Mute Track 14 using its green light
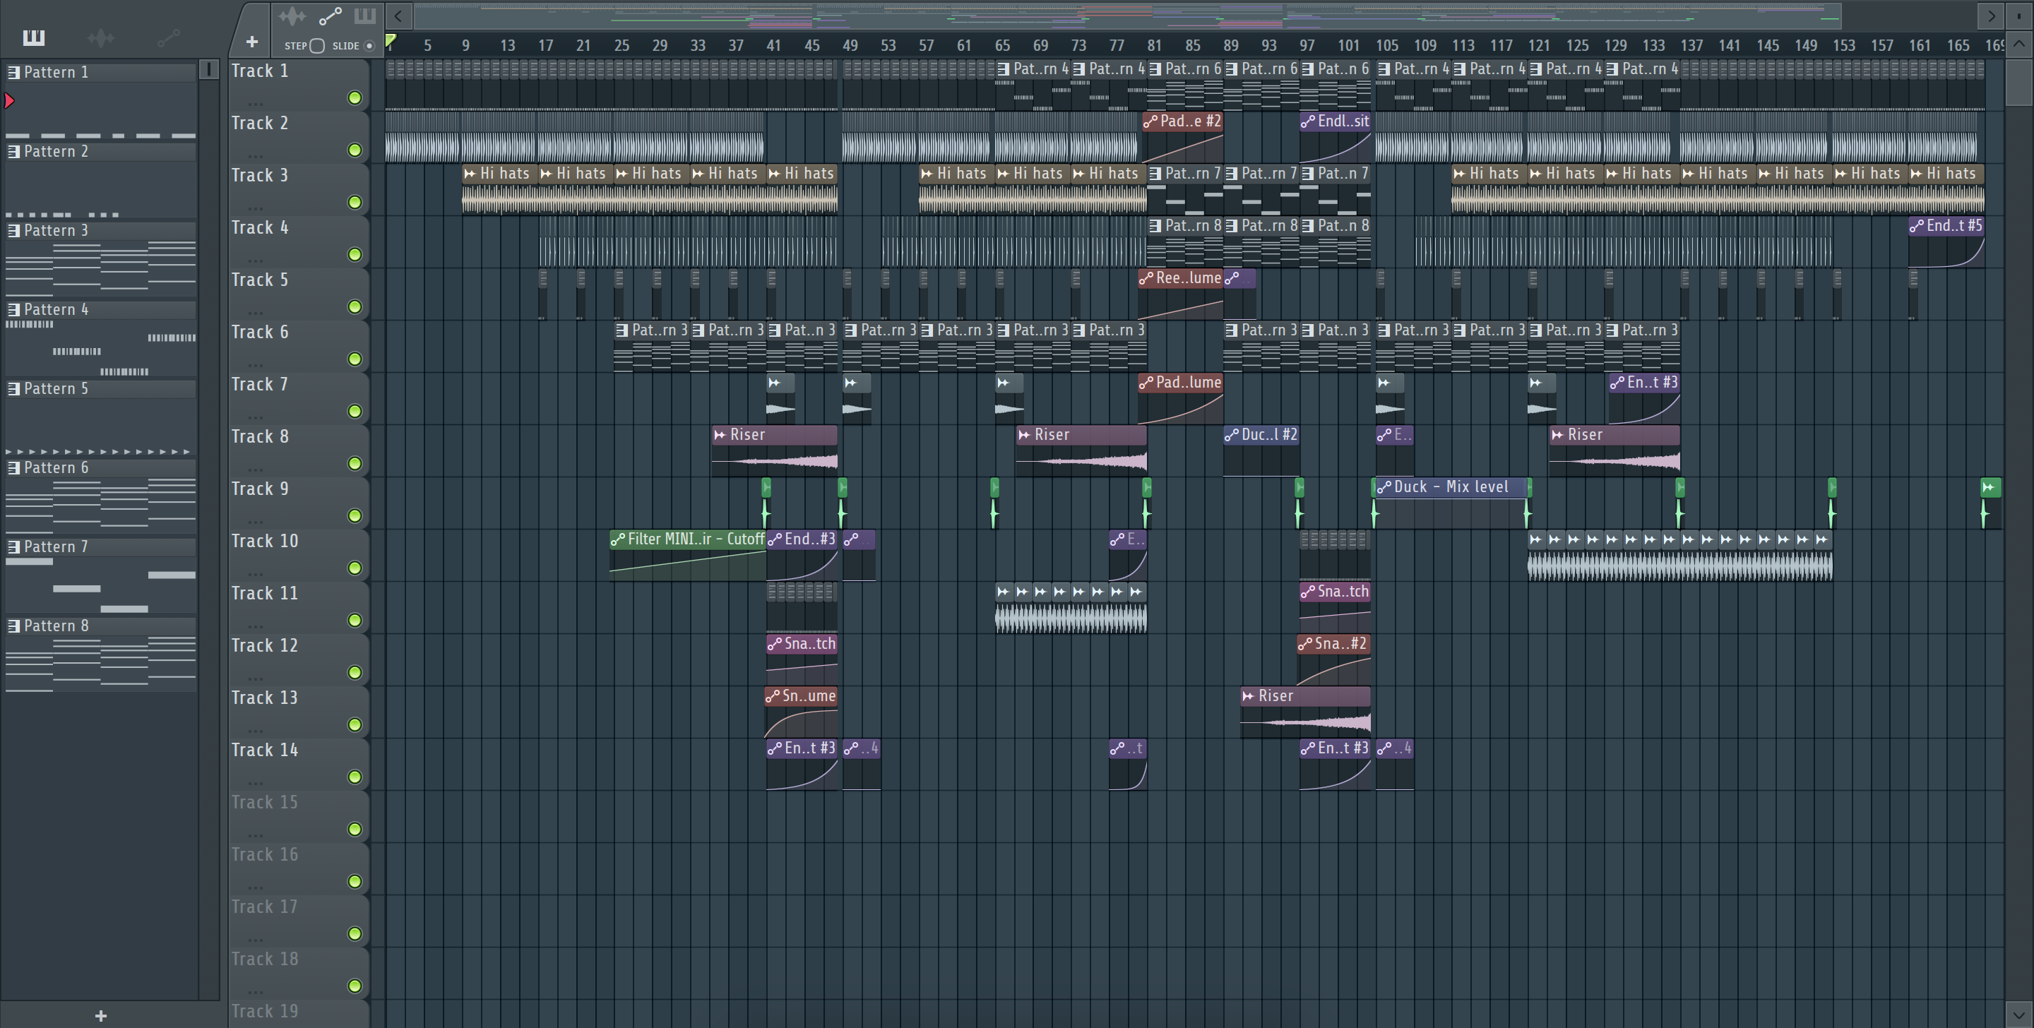Image resolution: width=2034 pixels, height=1028 pixels. pos(355,777)
